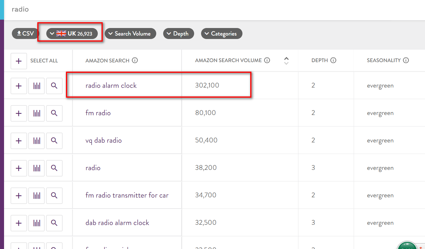Click the 'fm radio' keyword text

(98, 113)
